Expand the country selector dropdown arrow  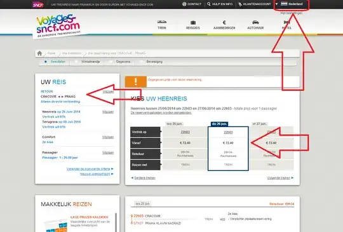[x=276, y=4]
